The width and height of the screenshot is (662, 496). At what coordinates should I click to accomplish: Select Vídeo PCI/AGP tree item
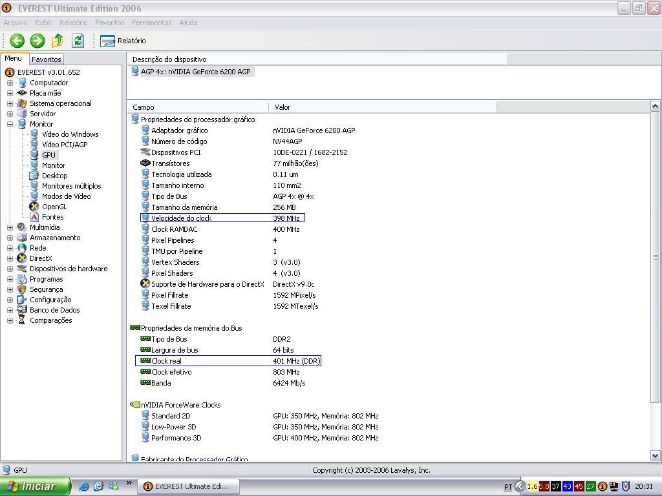pyautogui.click(x=65, y=145)
